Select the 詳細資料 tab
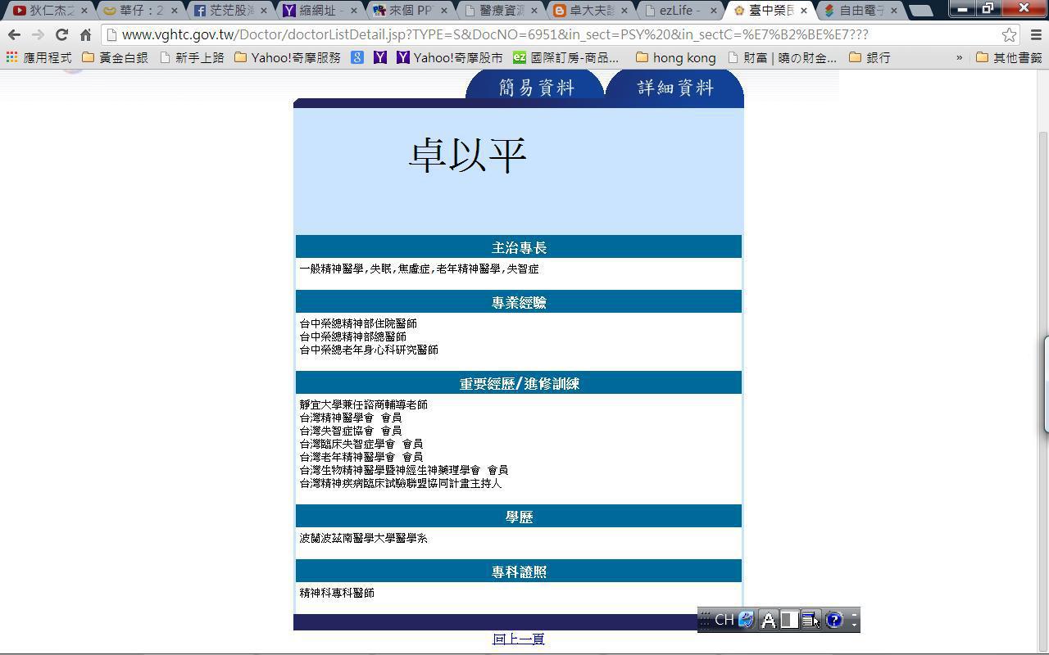The image size is (1049, 655). (x=675, y=87)
